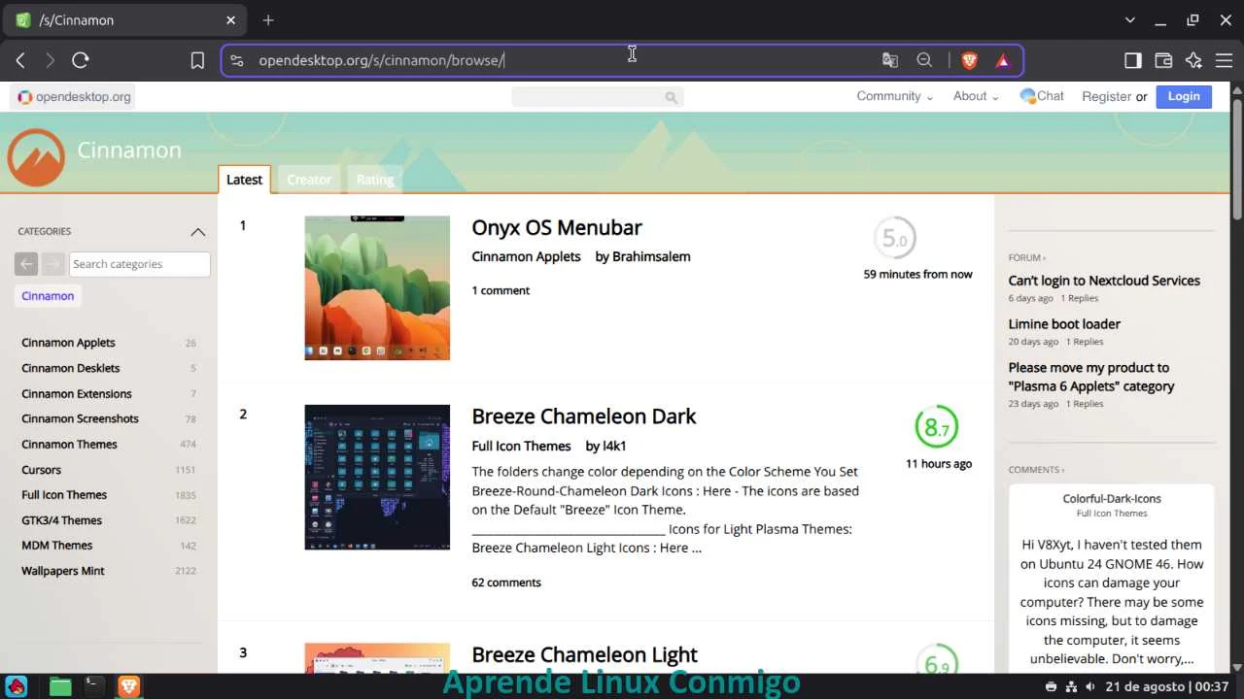Click the zoom magnifier icon in address bar
This screenshot has width=1244, height=699.
(924, 60)
